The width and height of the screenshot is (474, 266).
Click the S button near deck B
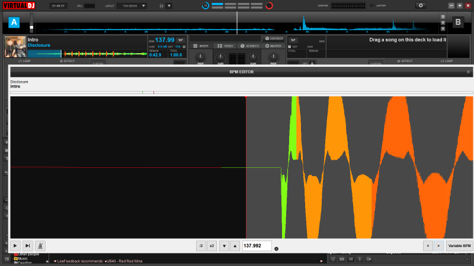coord(443,17)
